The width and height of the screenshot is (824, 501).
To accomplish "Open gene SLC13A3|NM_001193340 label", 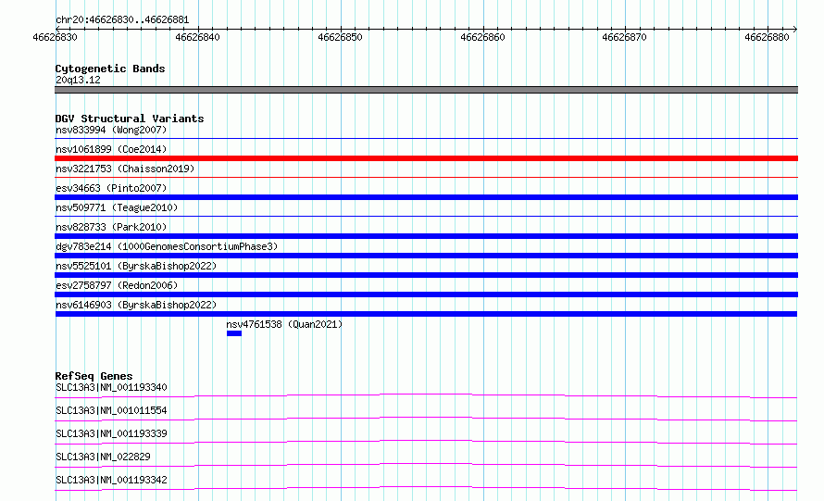I will pyautogui.click(x=111, y=387).
